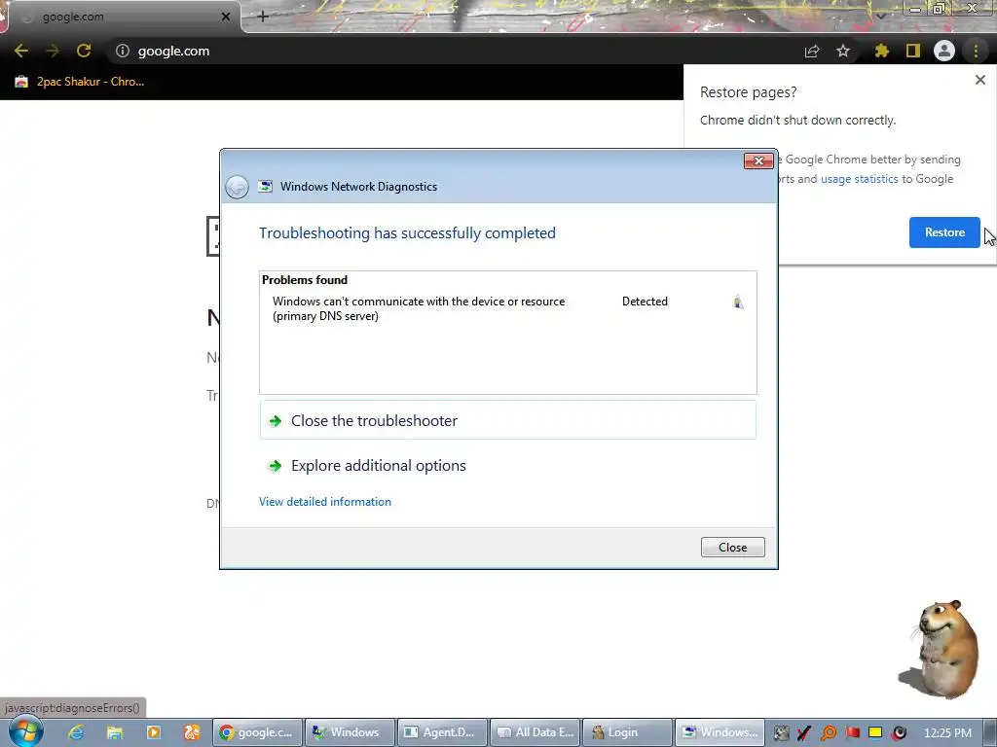The width and height of the screenshot is (997, 747).
Task: Click the share page icon in Chrome toolbar
Action: tap(812, 51)
